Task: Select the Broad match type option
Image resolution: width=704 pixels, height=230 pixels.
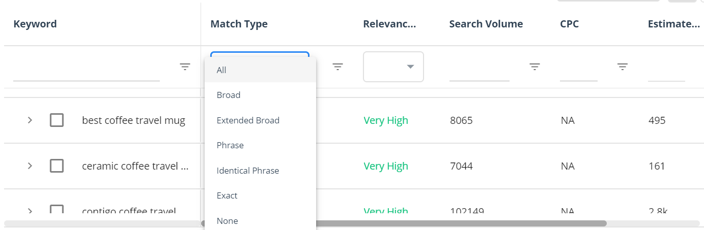Action: pos(261,95)
